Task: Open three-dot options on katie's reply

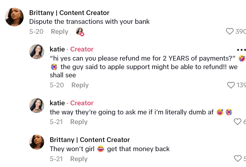Action: coord(241,50)
